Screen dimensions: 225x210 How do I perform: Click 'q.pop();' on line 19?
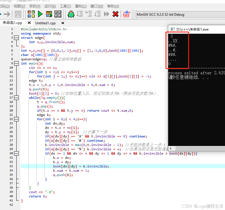coord(45,107)
